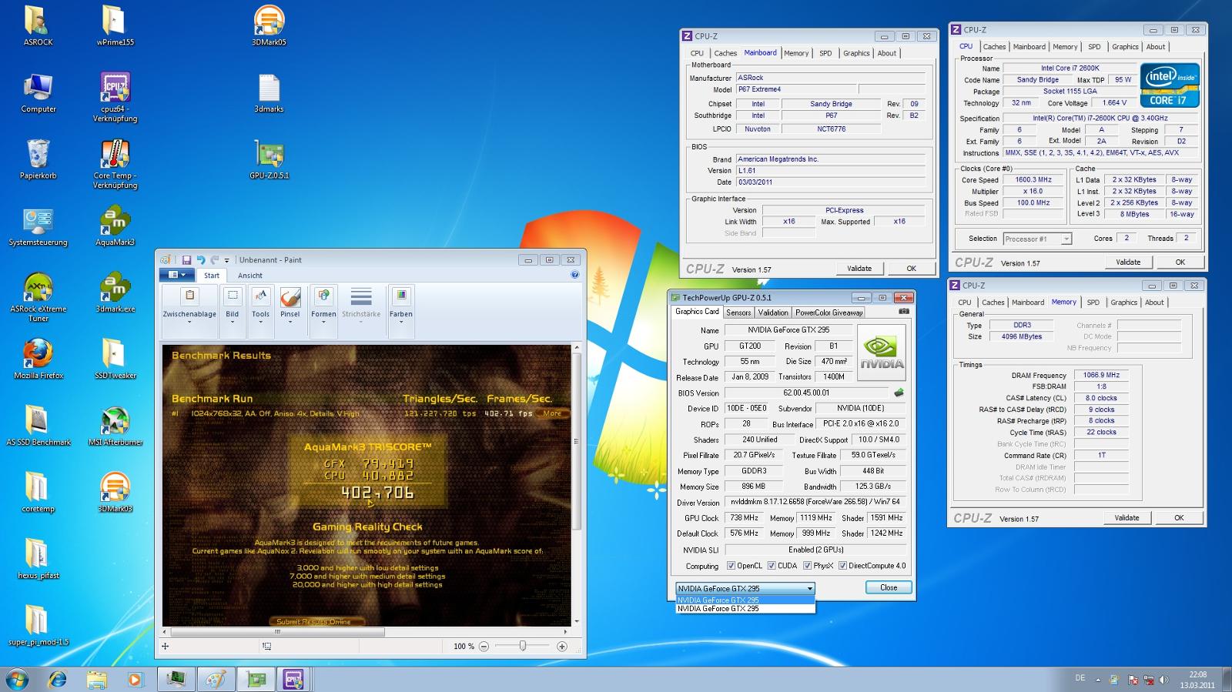Launch 3DMark03 desktop shortcut
Screen dimensions: 1232x692
point(115,492)
